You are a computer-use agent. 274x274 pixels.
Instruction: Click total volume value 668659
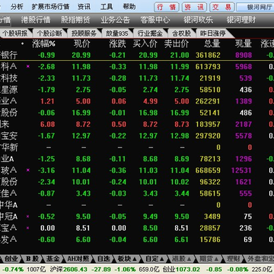click(208, 170)
